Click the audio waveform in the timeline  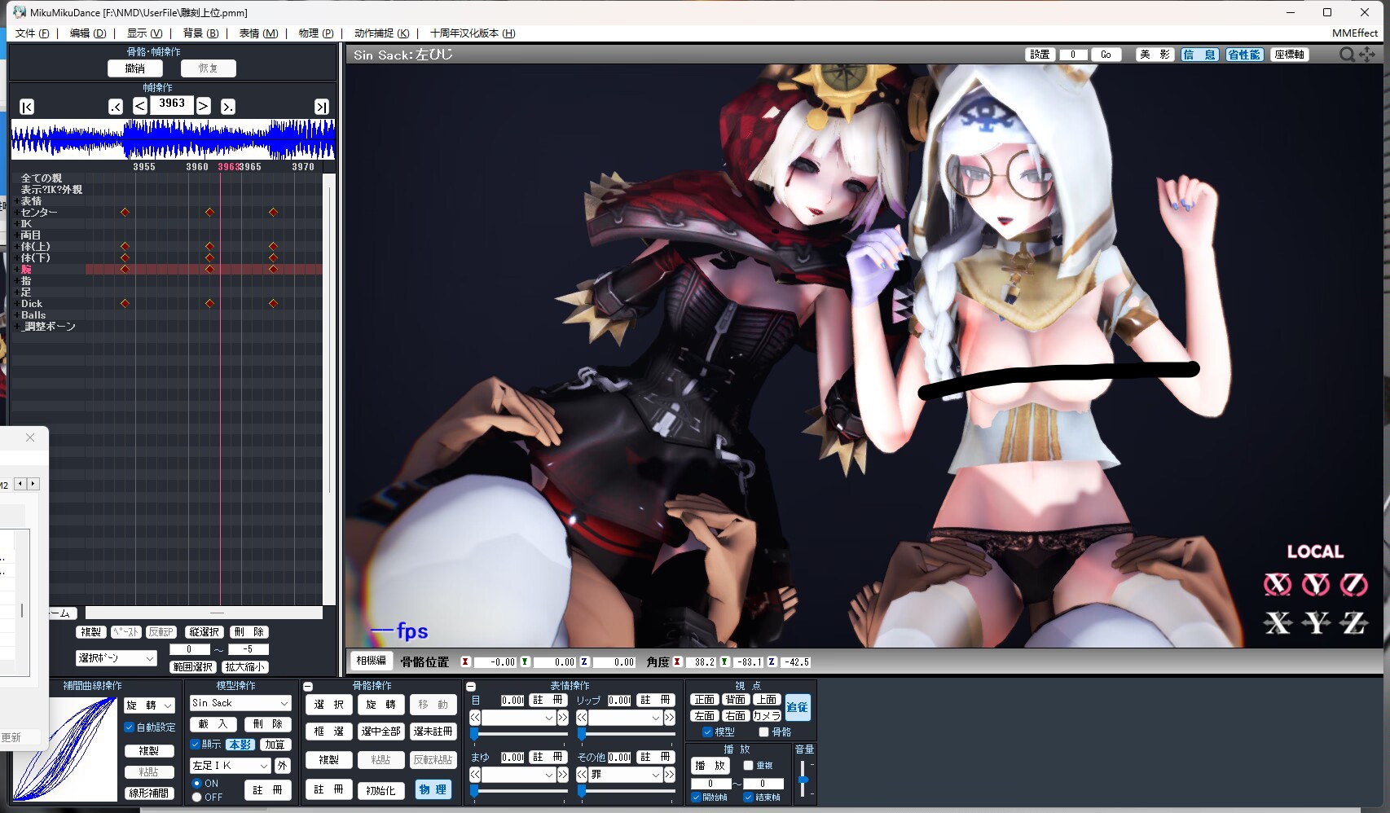pyautogui.click(x=173, y=138)
